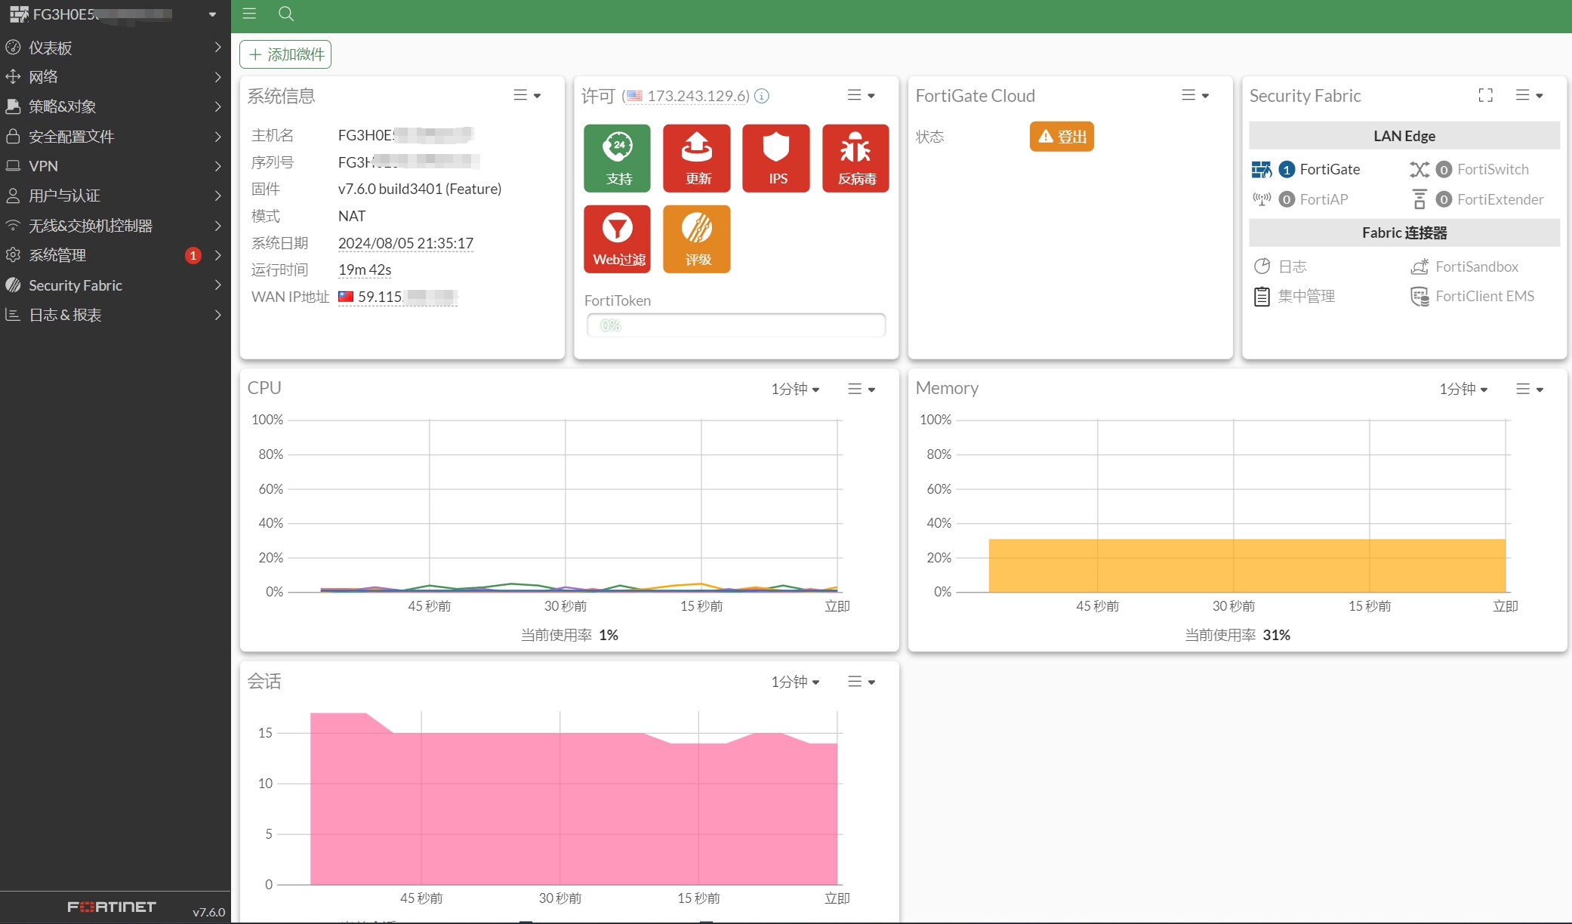Viewport: 1572px width, 924px height.
Task: Open the Memory time range dropdown
Action: coord(1463,389)
